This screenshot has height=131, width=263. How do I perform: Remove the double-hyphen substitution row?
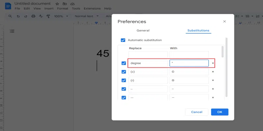213,89
